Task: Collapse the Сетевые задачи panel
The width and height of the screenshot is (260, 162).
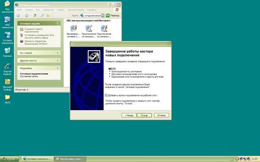Action: click(x=57, y=24)
